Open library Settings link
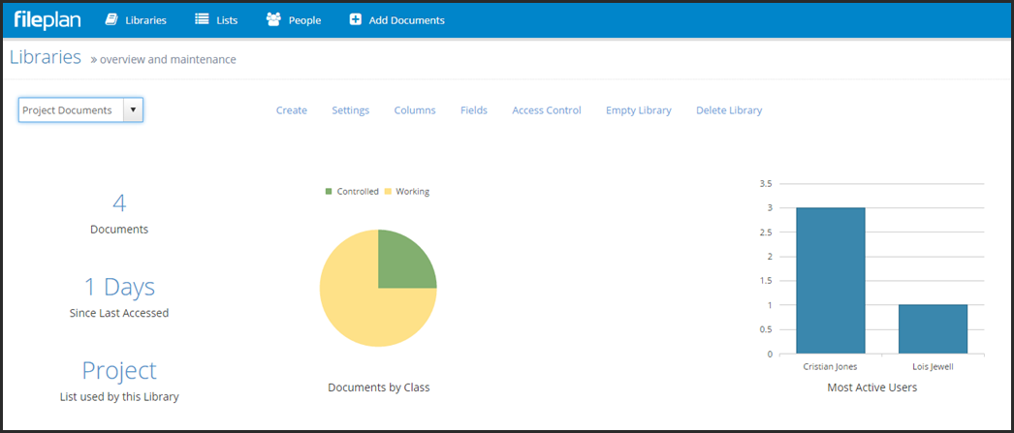The image size is (1014, 433). [x=351, y=110]
